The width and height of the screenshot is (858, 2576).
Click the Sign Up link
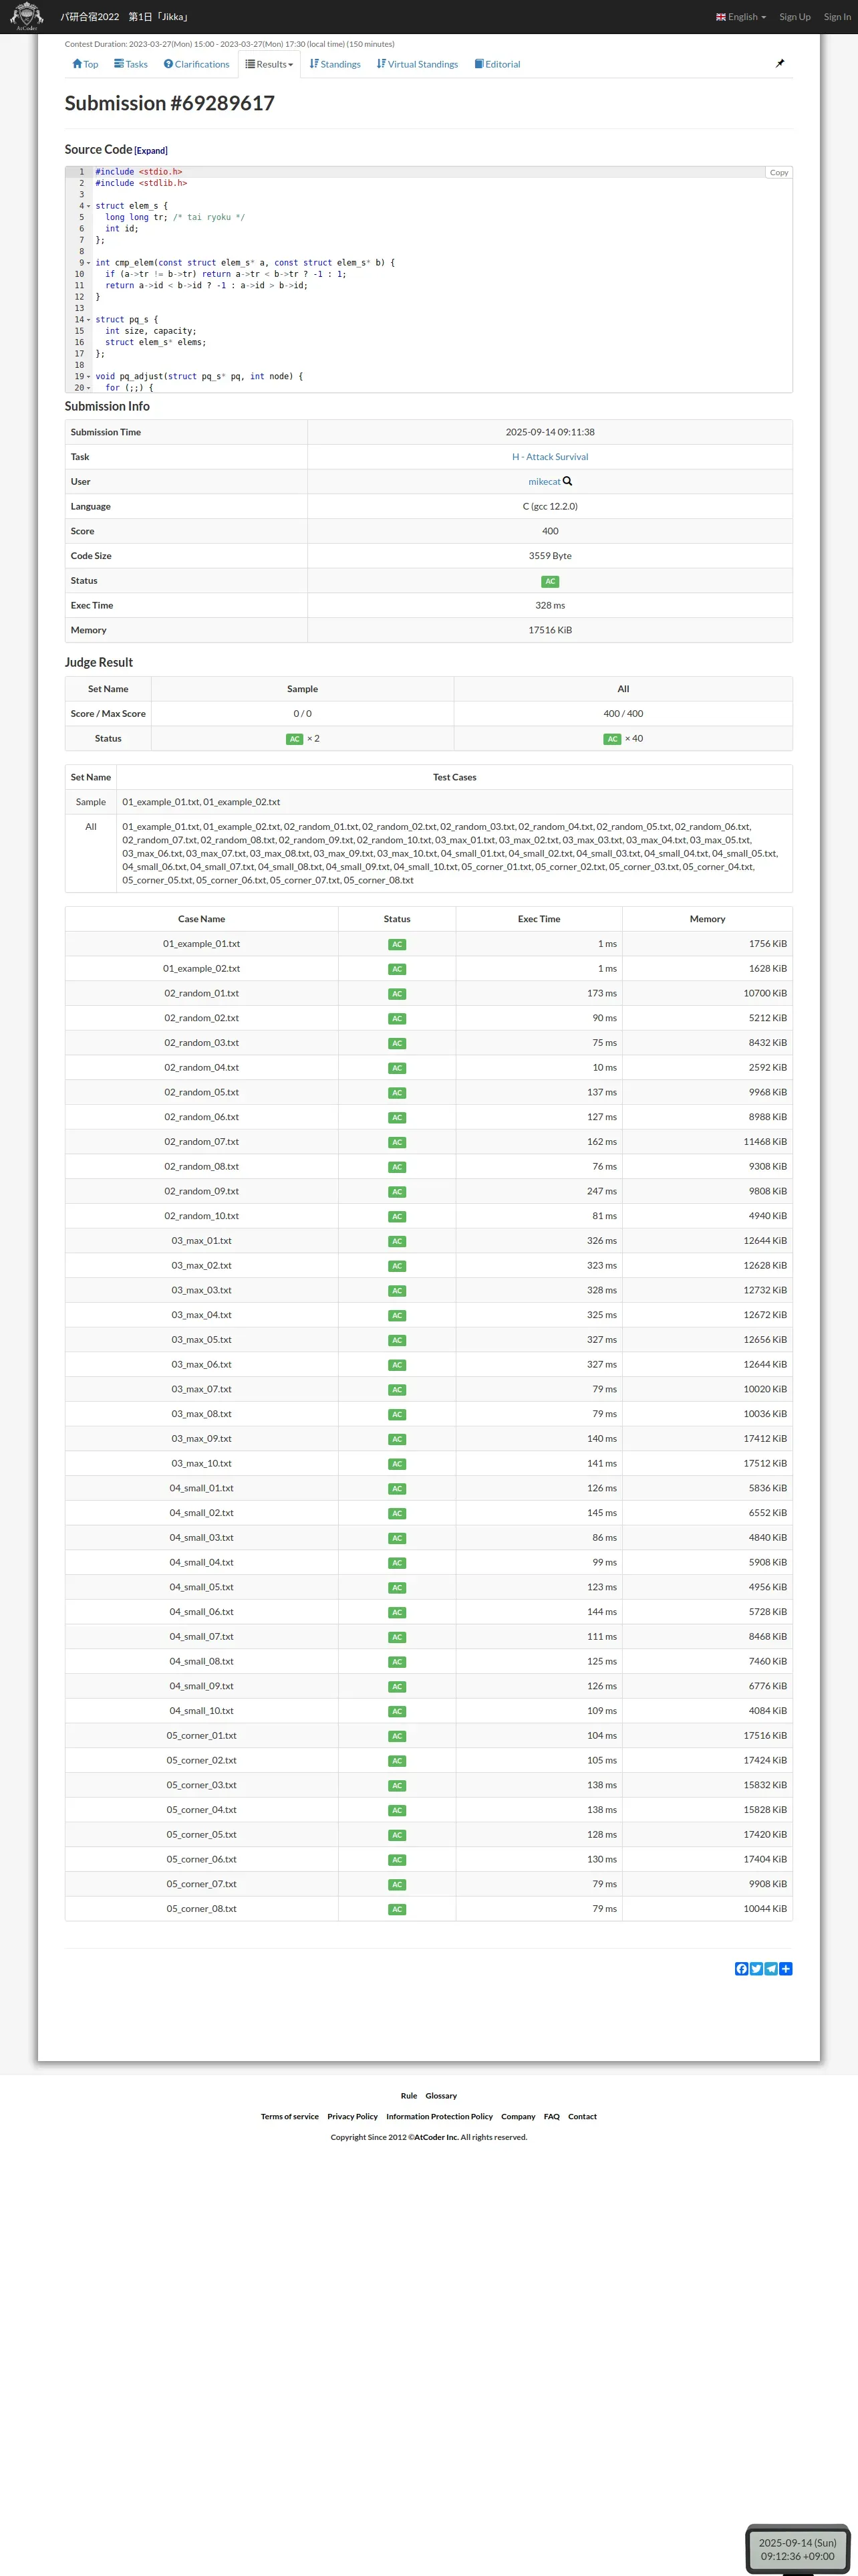pos(794,17)
